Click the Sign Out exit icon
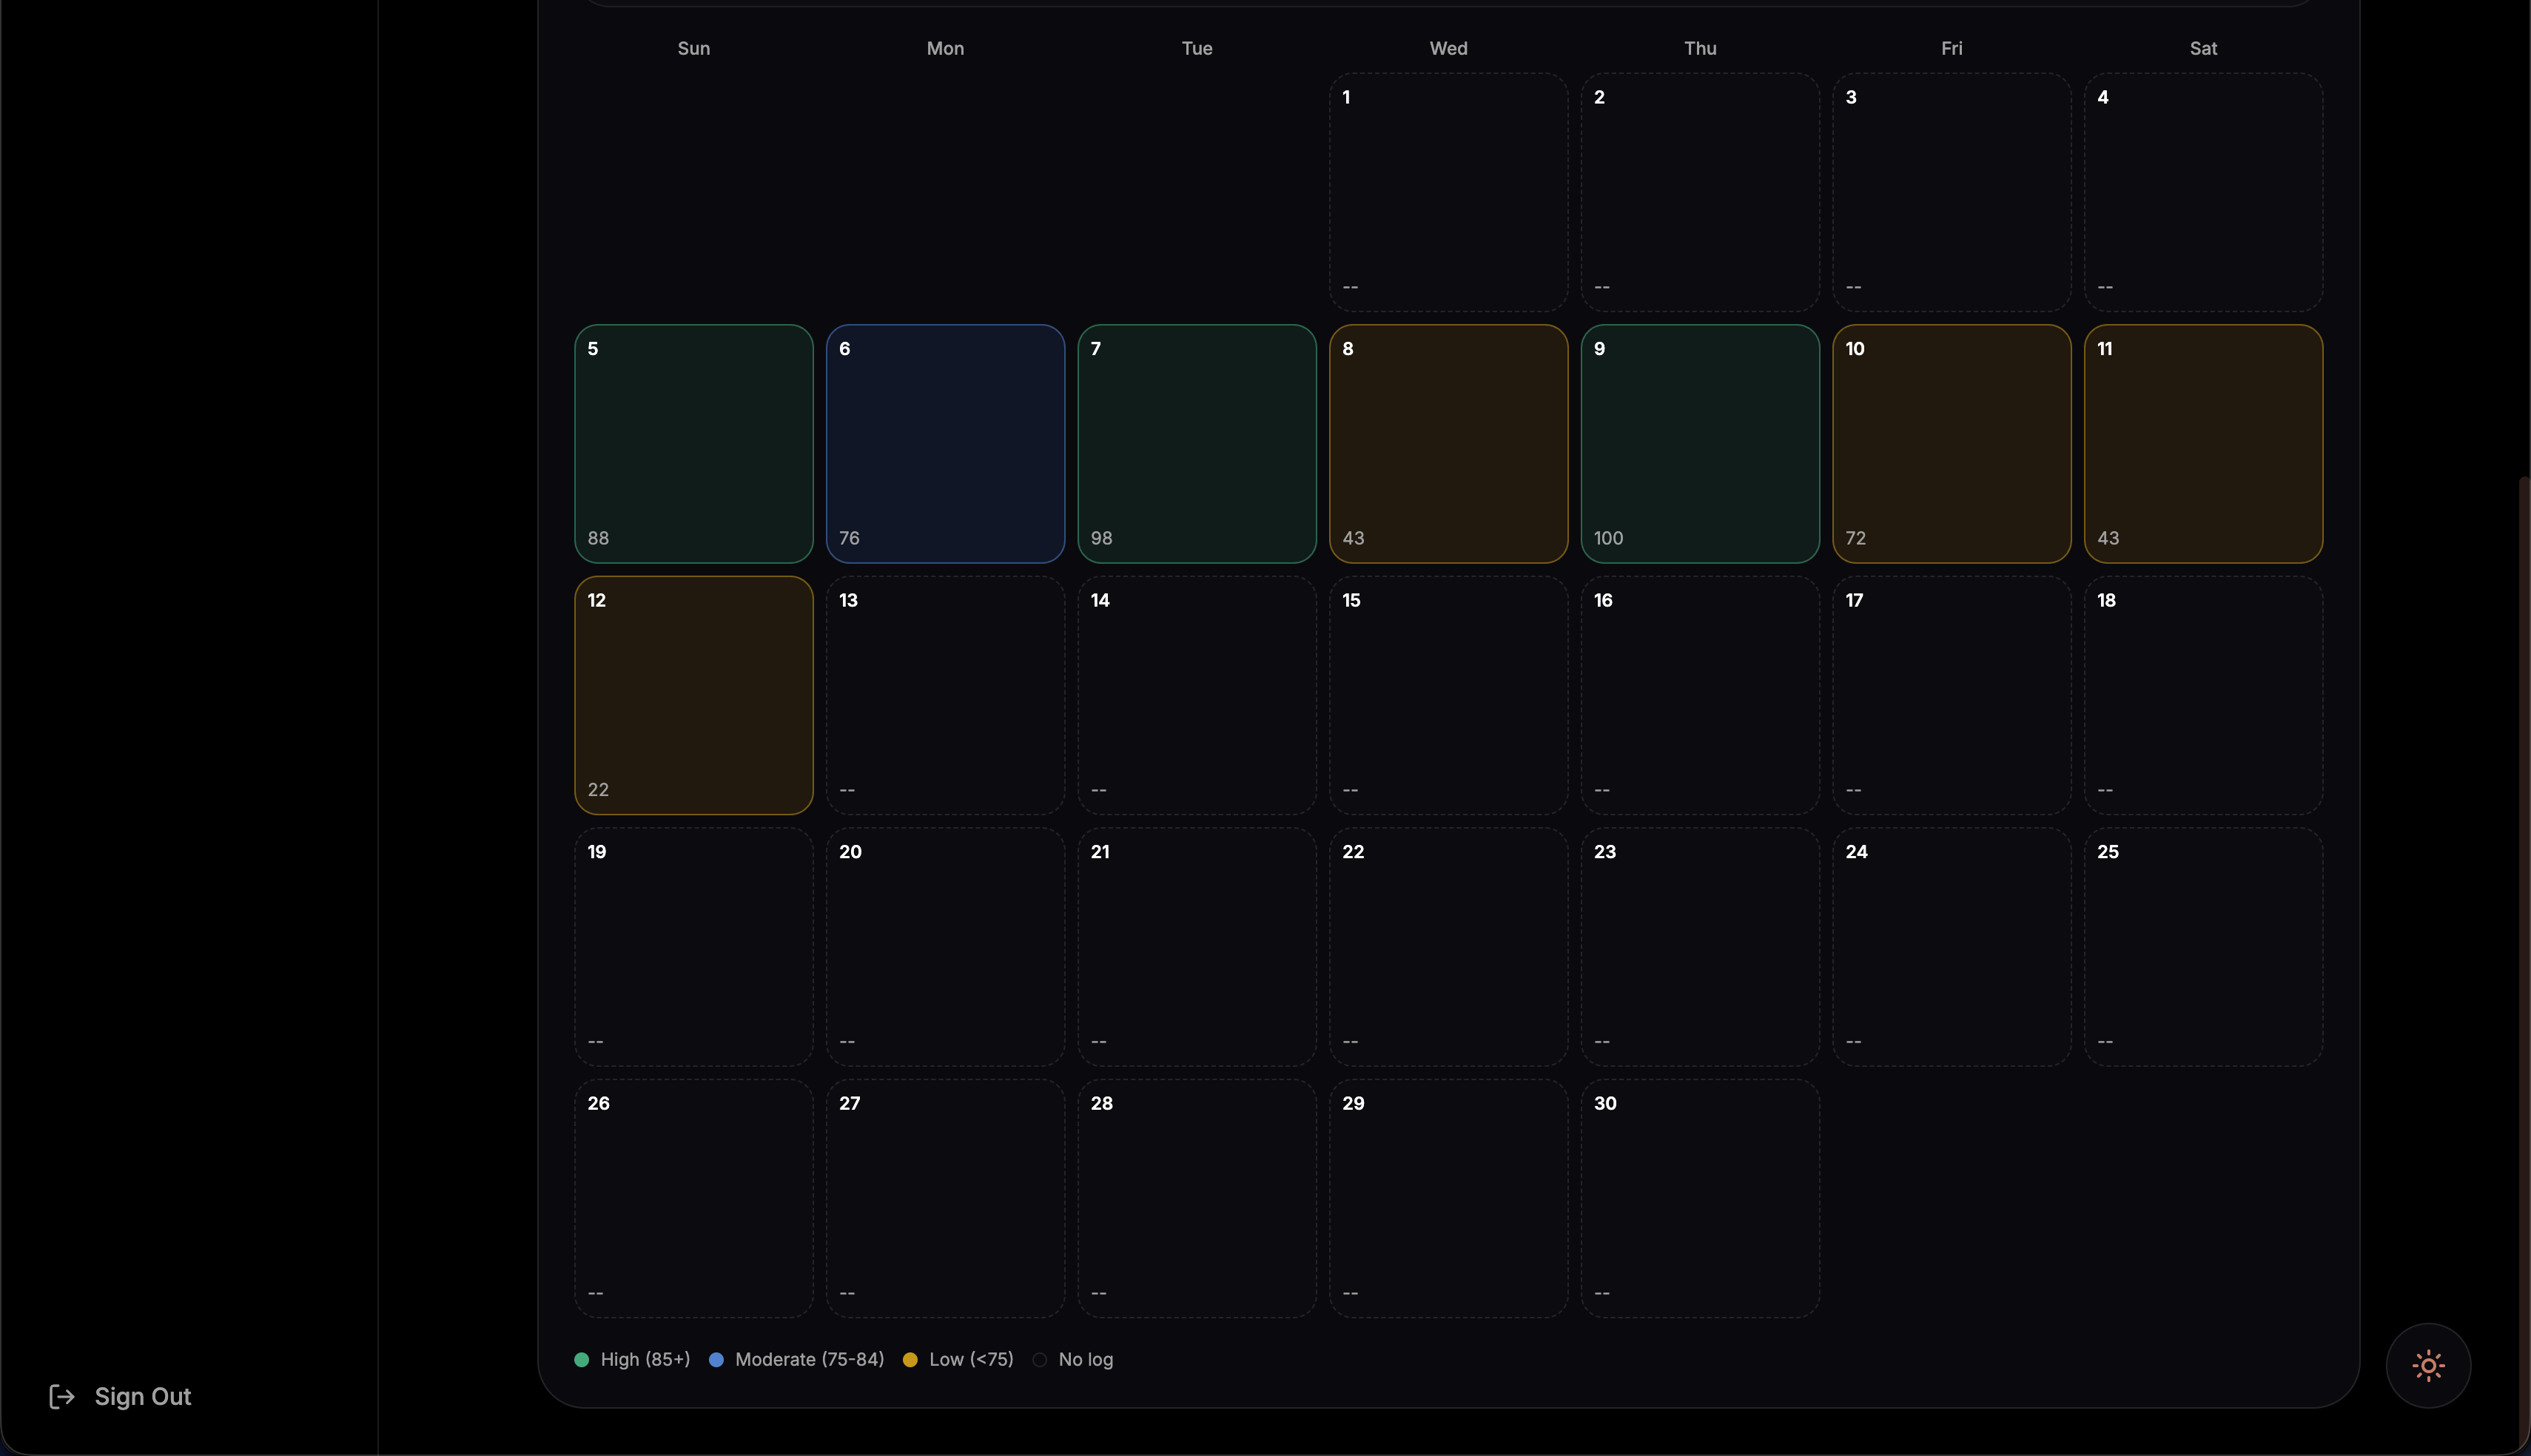2531x1456 pixels. coord(62,1396)
